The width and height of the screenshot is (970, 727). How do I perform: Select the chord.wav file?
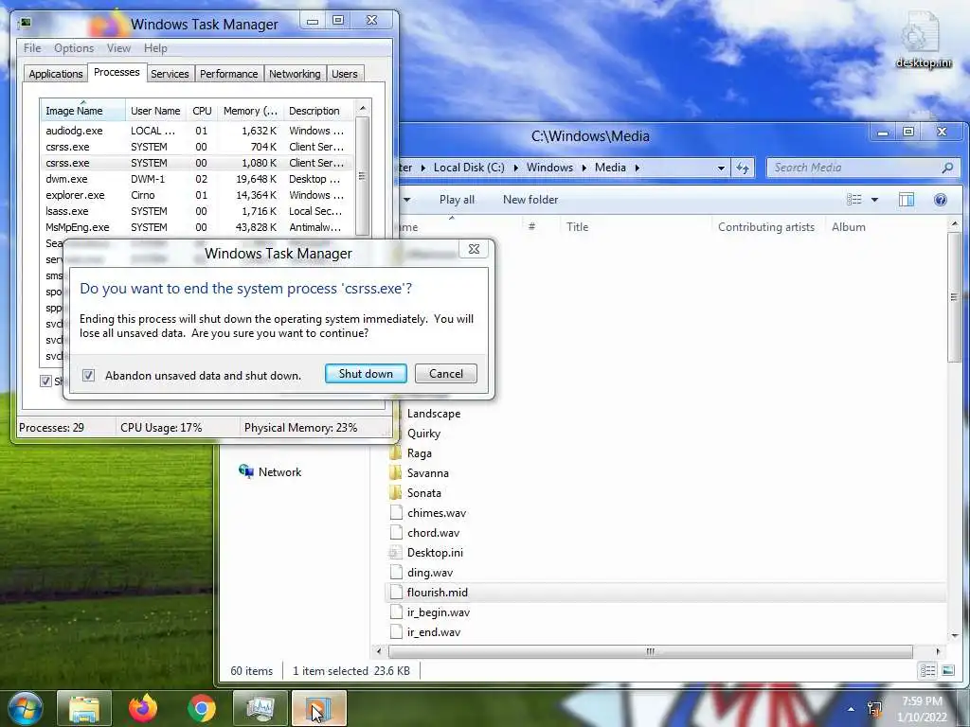pos(425,532)
